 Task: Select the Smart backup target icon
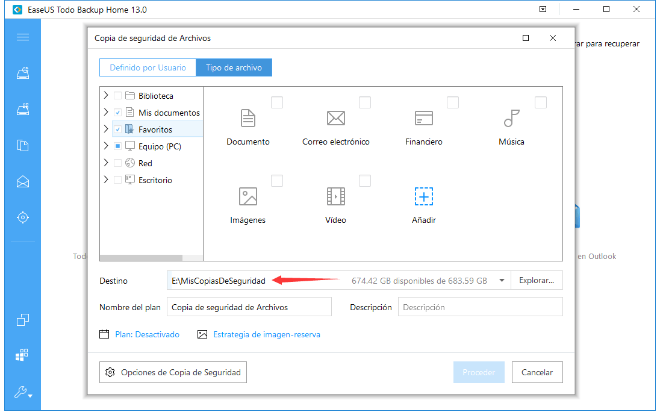[x=23, y=217]
